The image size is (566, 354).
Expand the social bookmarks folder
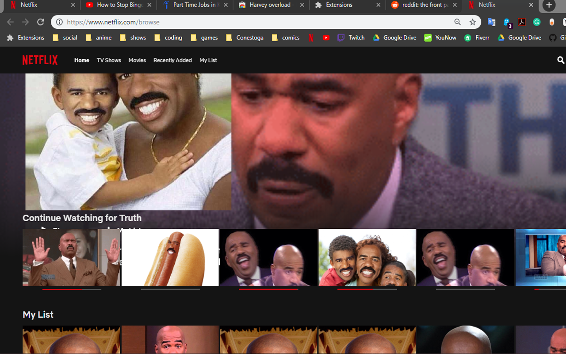coord(65,38)
